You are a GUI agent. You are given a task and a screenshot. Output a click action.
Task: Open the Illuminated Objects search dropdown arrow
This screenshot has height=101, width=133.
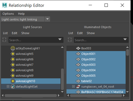[x=125, y=39]
